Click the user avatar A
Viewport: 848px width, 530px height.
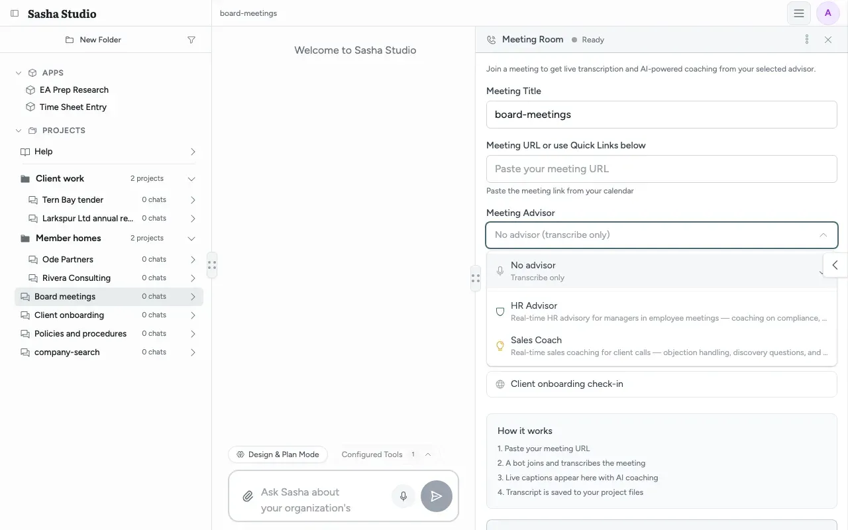828,13
